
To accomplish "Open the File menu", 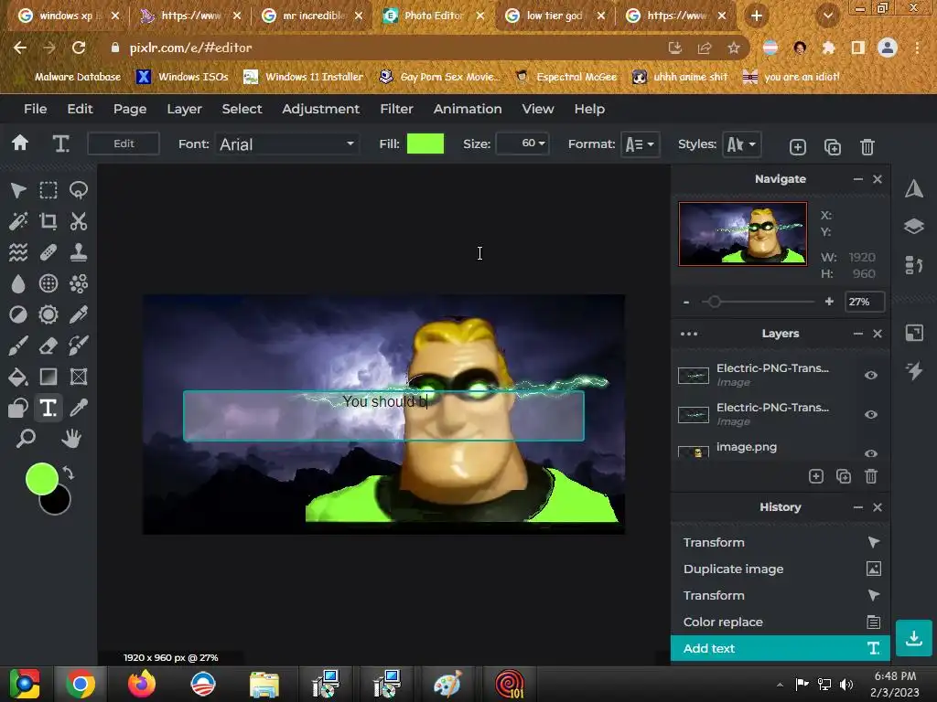I will [36, 109].
